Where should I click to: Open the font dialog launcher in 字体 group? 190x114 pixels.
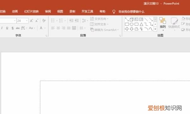[47, 35]
